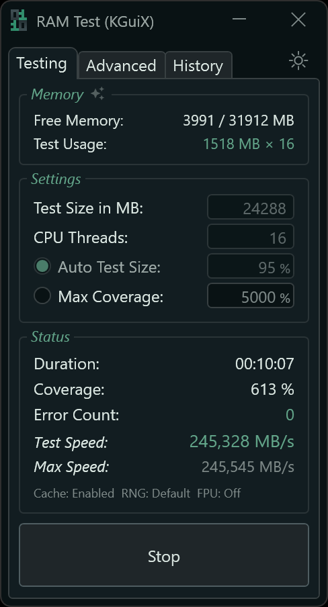Click the sparkle icon next to Memory
Image resolution: width=328 pixels, height=607 pixels.
(97, 94)
